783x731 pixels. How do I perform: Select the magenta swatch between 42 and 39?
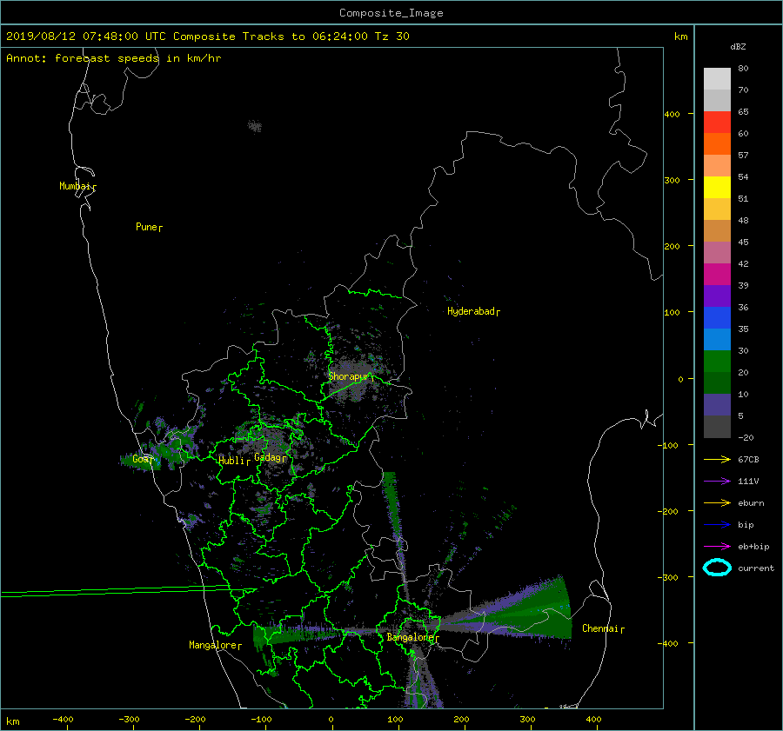point(717,275)
